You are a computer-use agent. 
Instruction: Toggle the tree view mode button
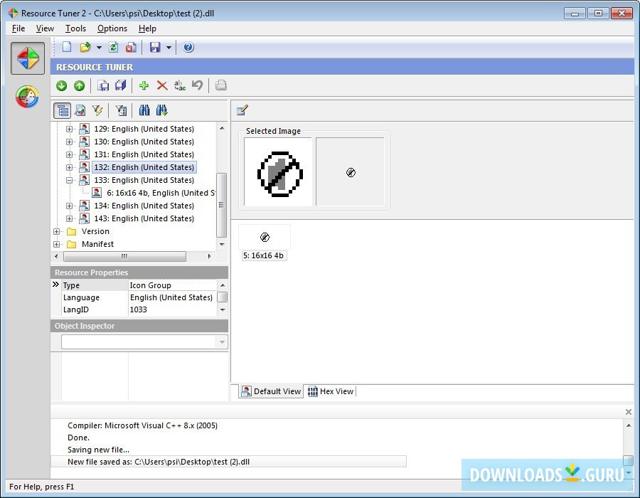(x=63, y=110)
